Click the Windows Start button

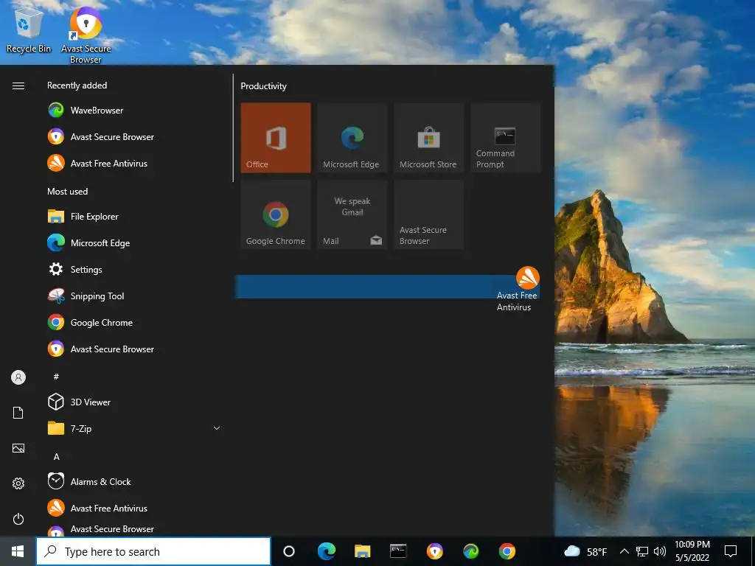pyautogui.click(x=18, y=551)
